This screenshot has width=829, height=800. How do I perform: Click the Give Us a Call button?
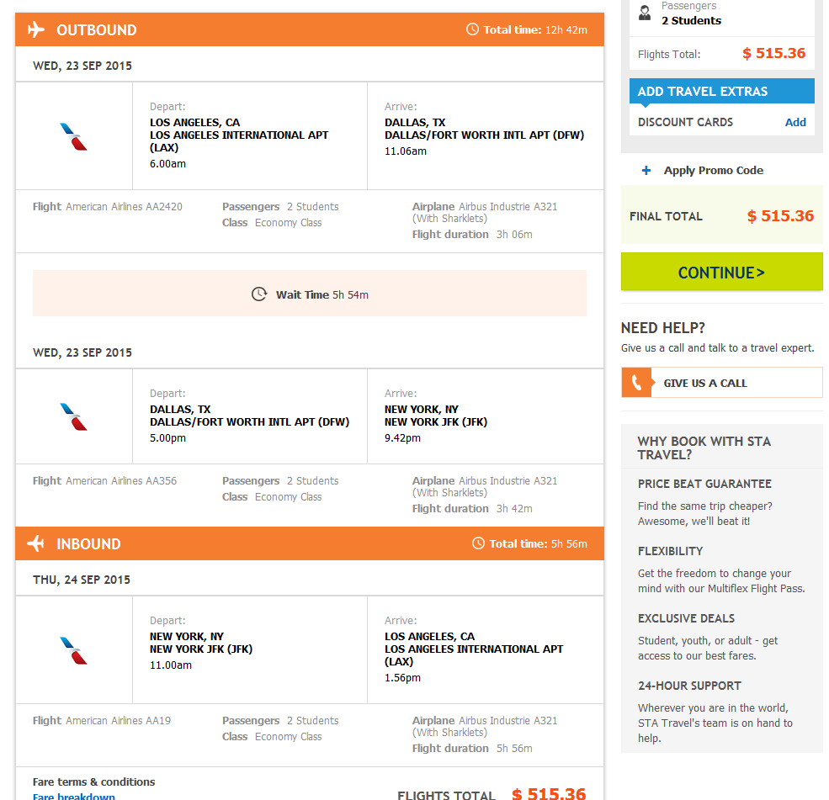click(722, 383)
